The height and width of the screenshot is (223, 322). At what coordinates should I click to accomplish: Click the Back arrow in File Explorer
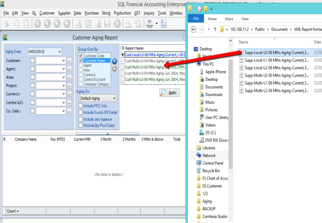(x=193, y=29)
